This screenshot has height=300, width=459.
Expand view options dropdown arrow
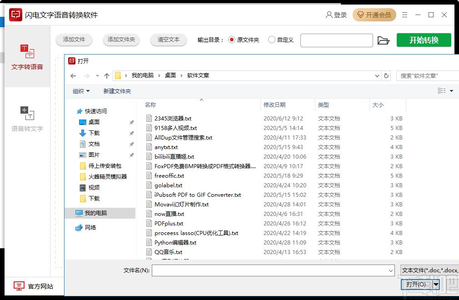coord(451,91)
